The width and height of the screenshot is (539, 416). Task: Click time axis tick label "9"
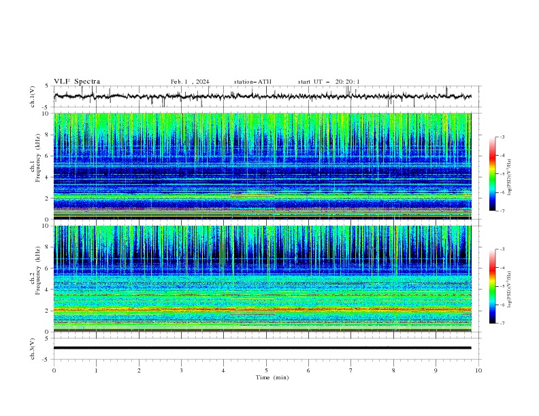point(436,370)
